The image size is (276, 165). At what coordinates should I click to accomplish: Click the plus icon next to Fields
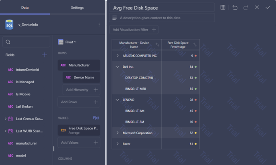coord(45,55)
